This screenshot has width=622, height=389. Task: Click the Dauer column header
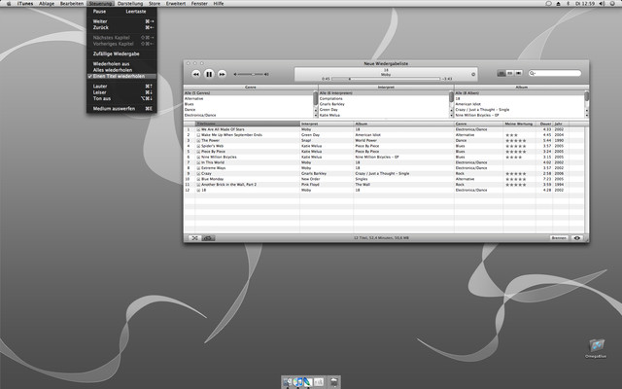point(545,124)
